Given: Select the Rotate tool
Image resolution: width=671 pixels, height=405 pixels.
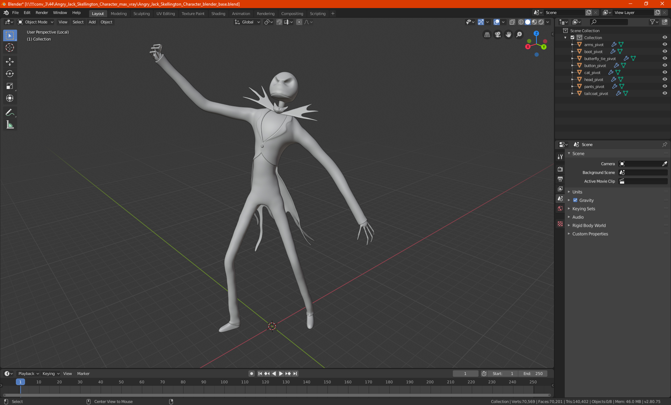Looking at the screenshot, I should pyautogui.click(x=10, y=74).
